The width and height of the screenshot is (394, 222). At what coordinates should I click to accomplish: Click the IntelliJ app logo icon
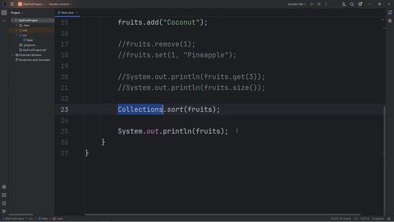(x=4, y=4)
